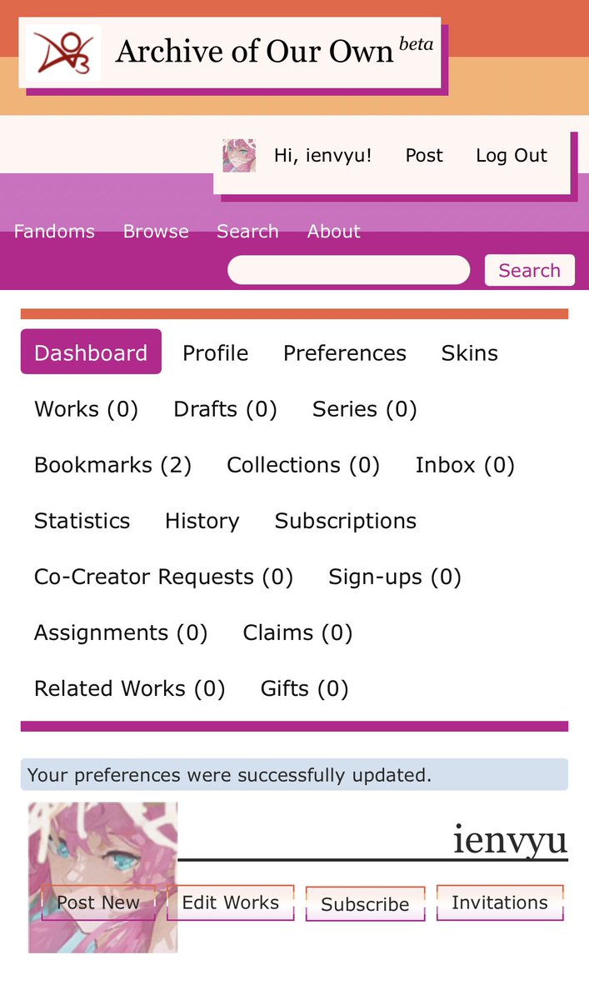This screenshot has width=589, height=1000.
Task: Open the Post menu in greeting bar
Action: [x=424, y=156]
